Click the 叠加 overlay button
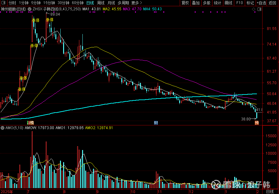 tap(196, 3)
